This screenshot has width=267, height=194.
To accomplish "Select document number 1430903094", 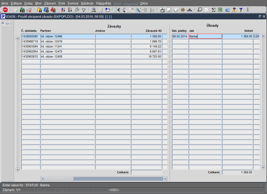I will point(31,46).
